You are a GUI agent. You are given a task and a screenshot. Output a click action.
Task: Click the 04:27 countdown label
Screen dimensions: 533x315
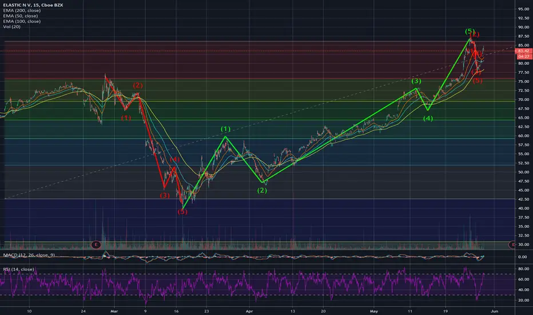point(523,57)
